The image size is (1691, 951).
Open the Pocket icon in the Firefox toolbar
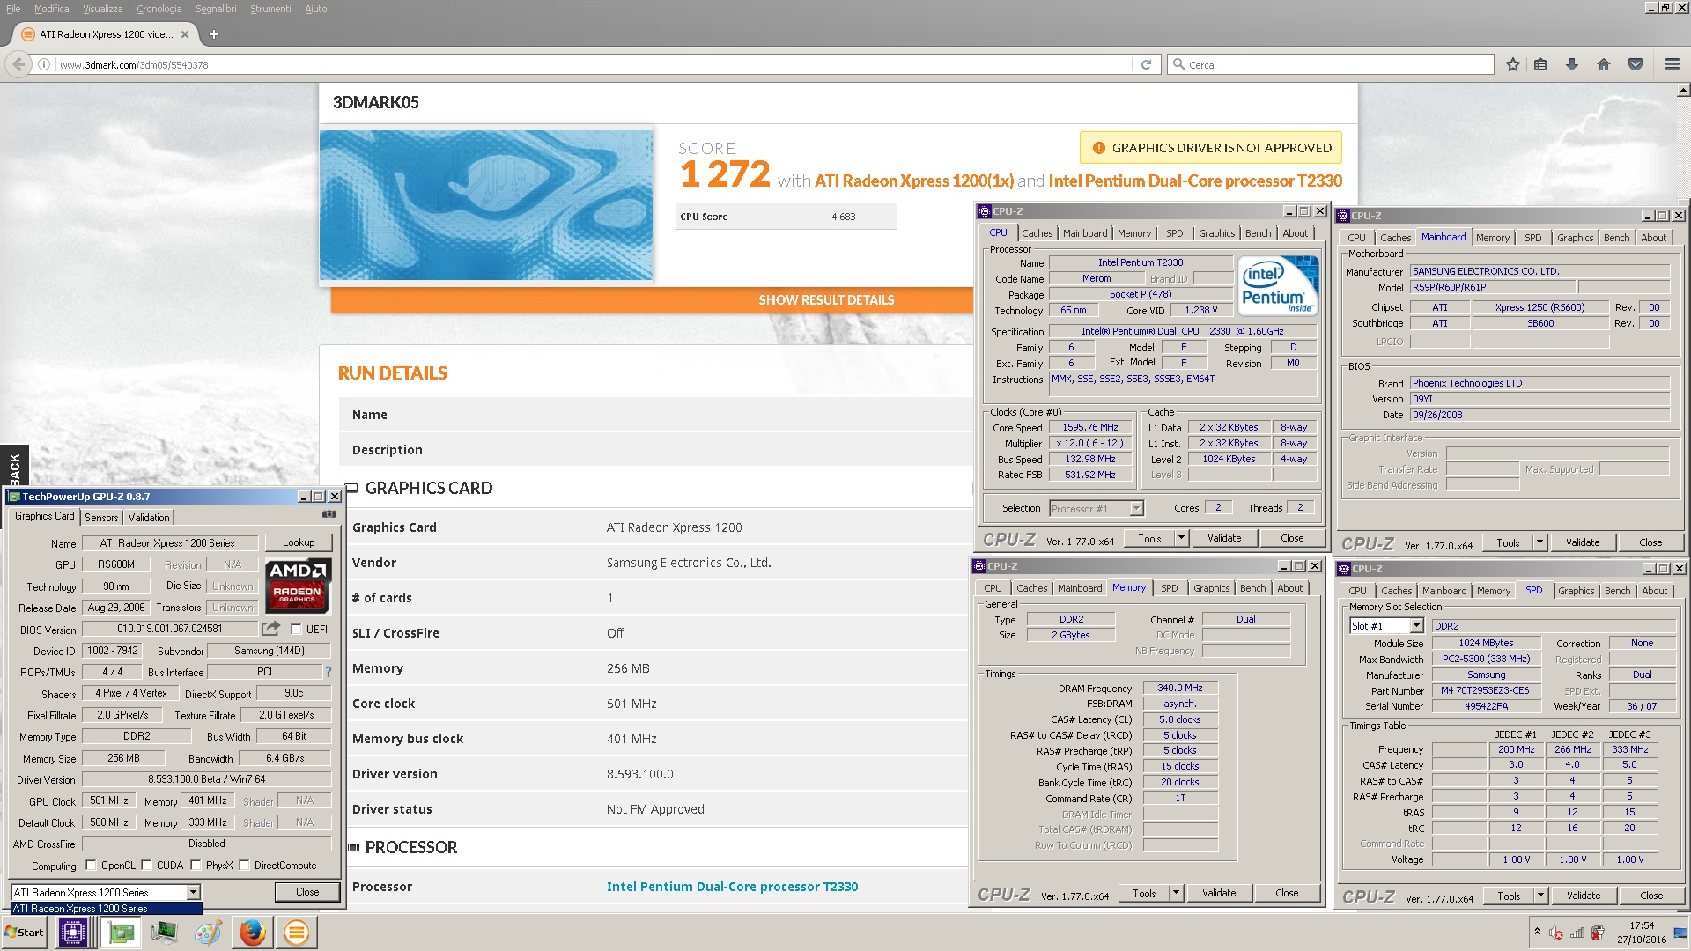click(x=1636, y=64)
